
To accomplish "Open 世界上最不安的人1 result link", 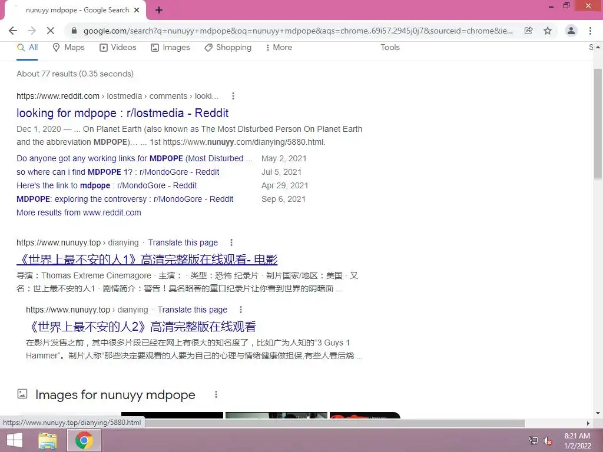I will click(x=147, y=260).
